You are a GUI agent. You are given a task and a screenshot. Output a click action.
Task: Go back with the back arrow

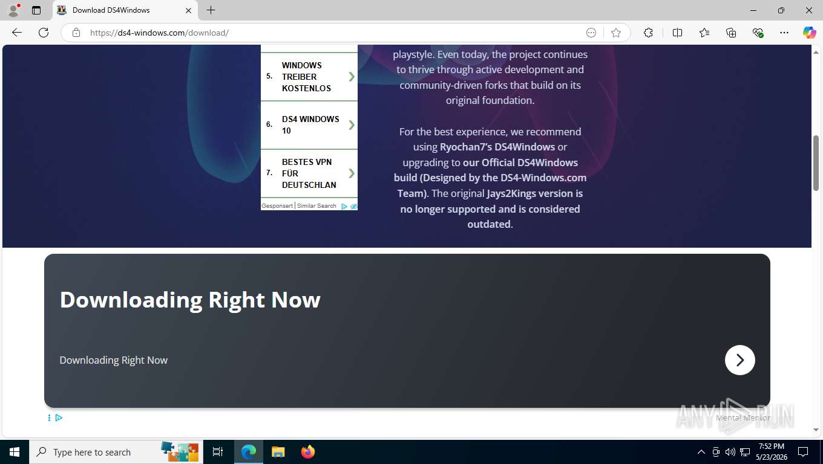tap(17, 33)
